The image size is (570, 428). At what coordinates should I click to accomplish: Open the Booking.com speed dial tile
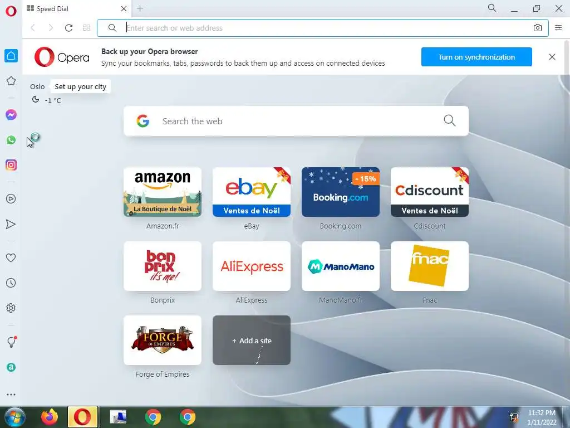[341, 192]
